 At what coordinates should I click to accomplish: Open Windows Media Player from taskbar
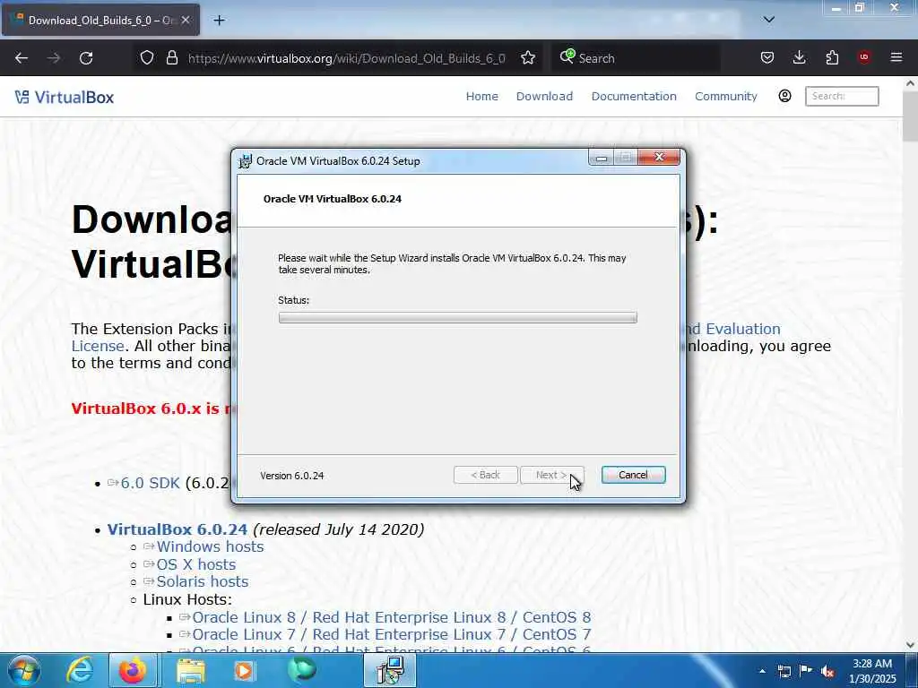click(x=244, y=670)
